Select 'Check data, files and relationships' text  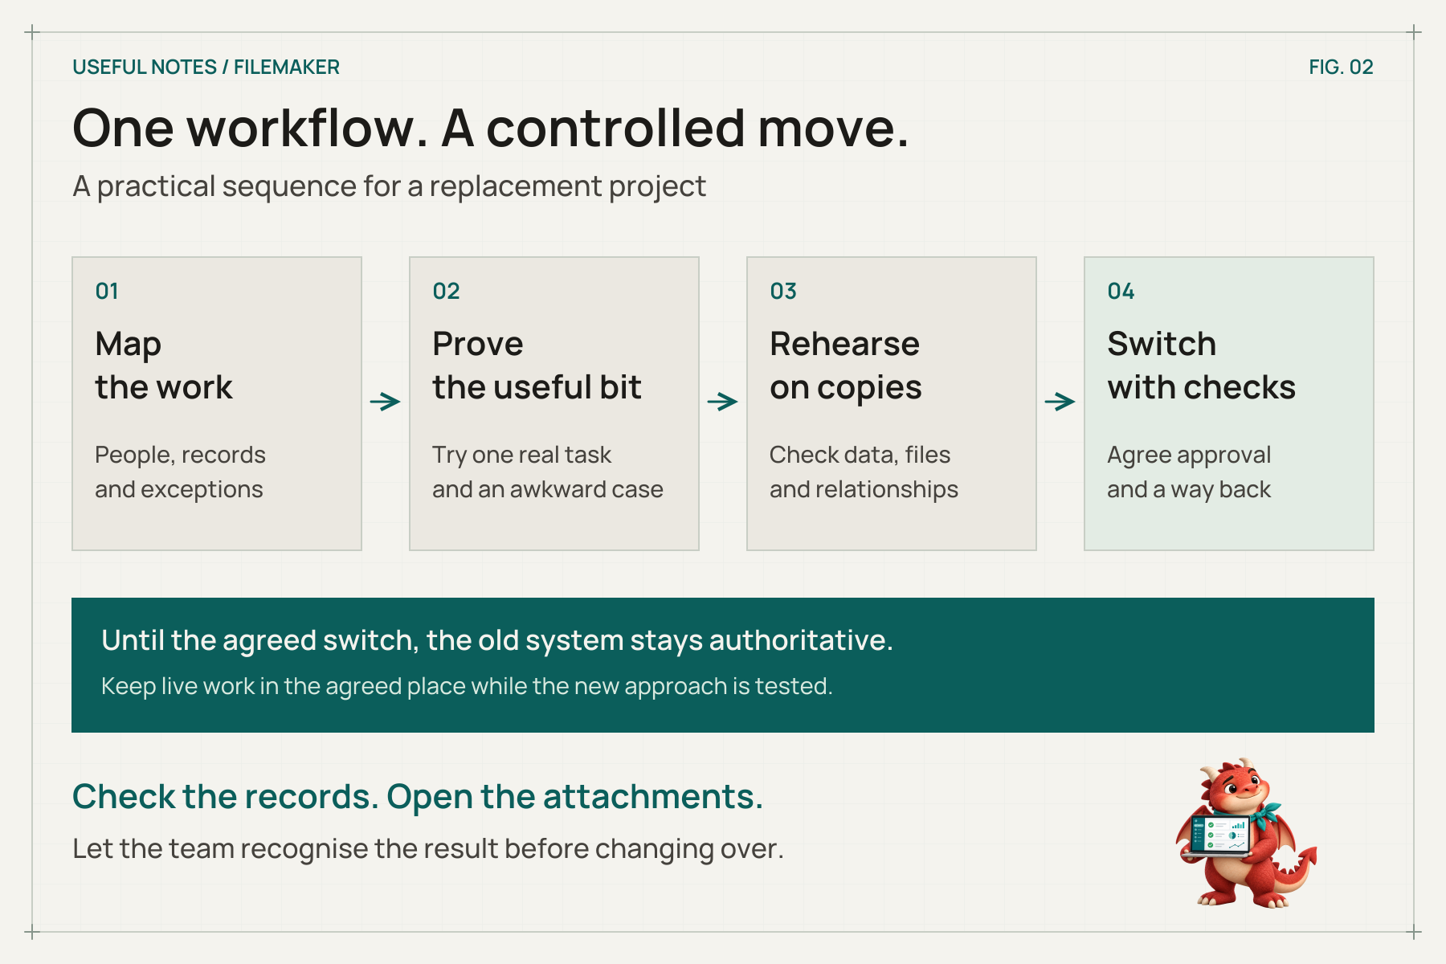[864, 472]
